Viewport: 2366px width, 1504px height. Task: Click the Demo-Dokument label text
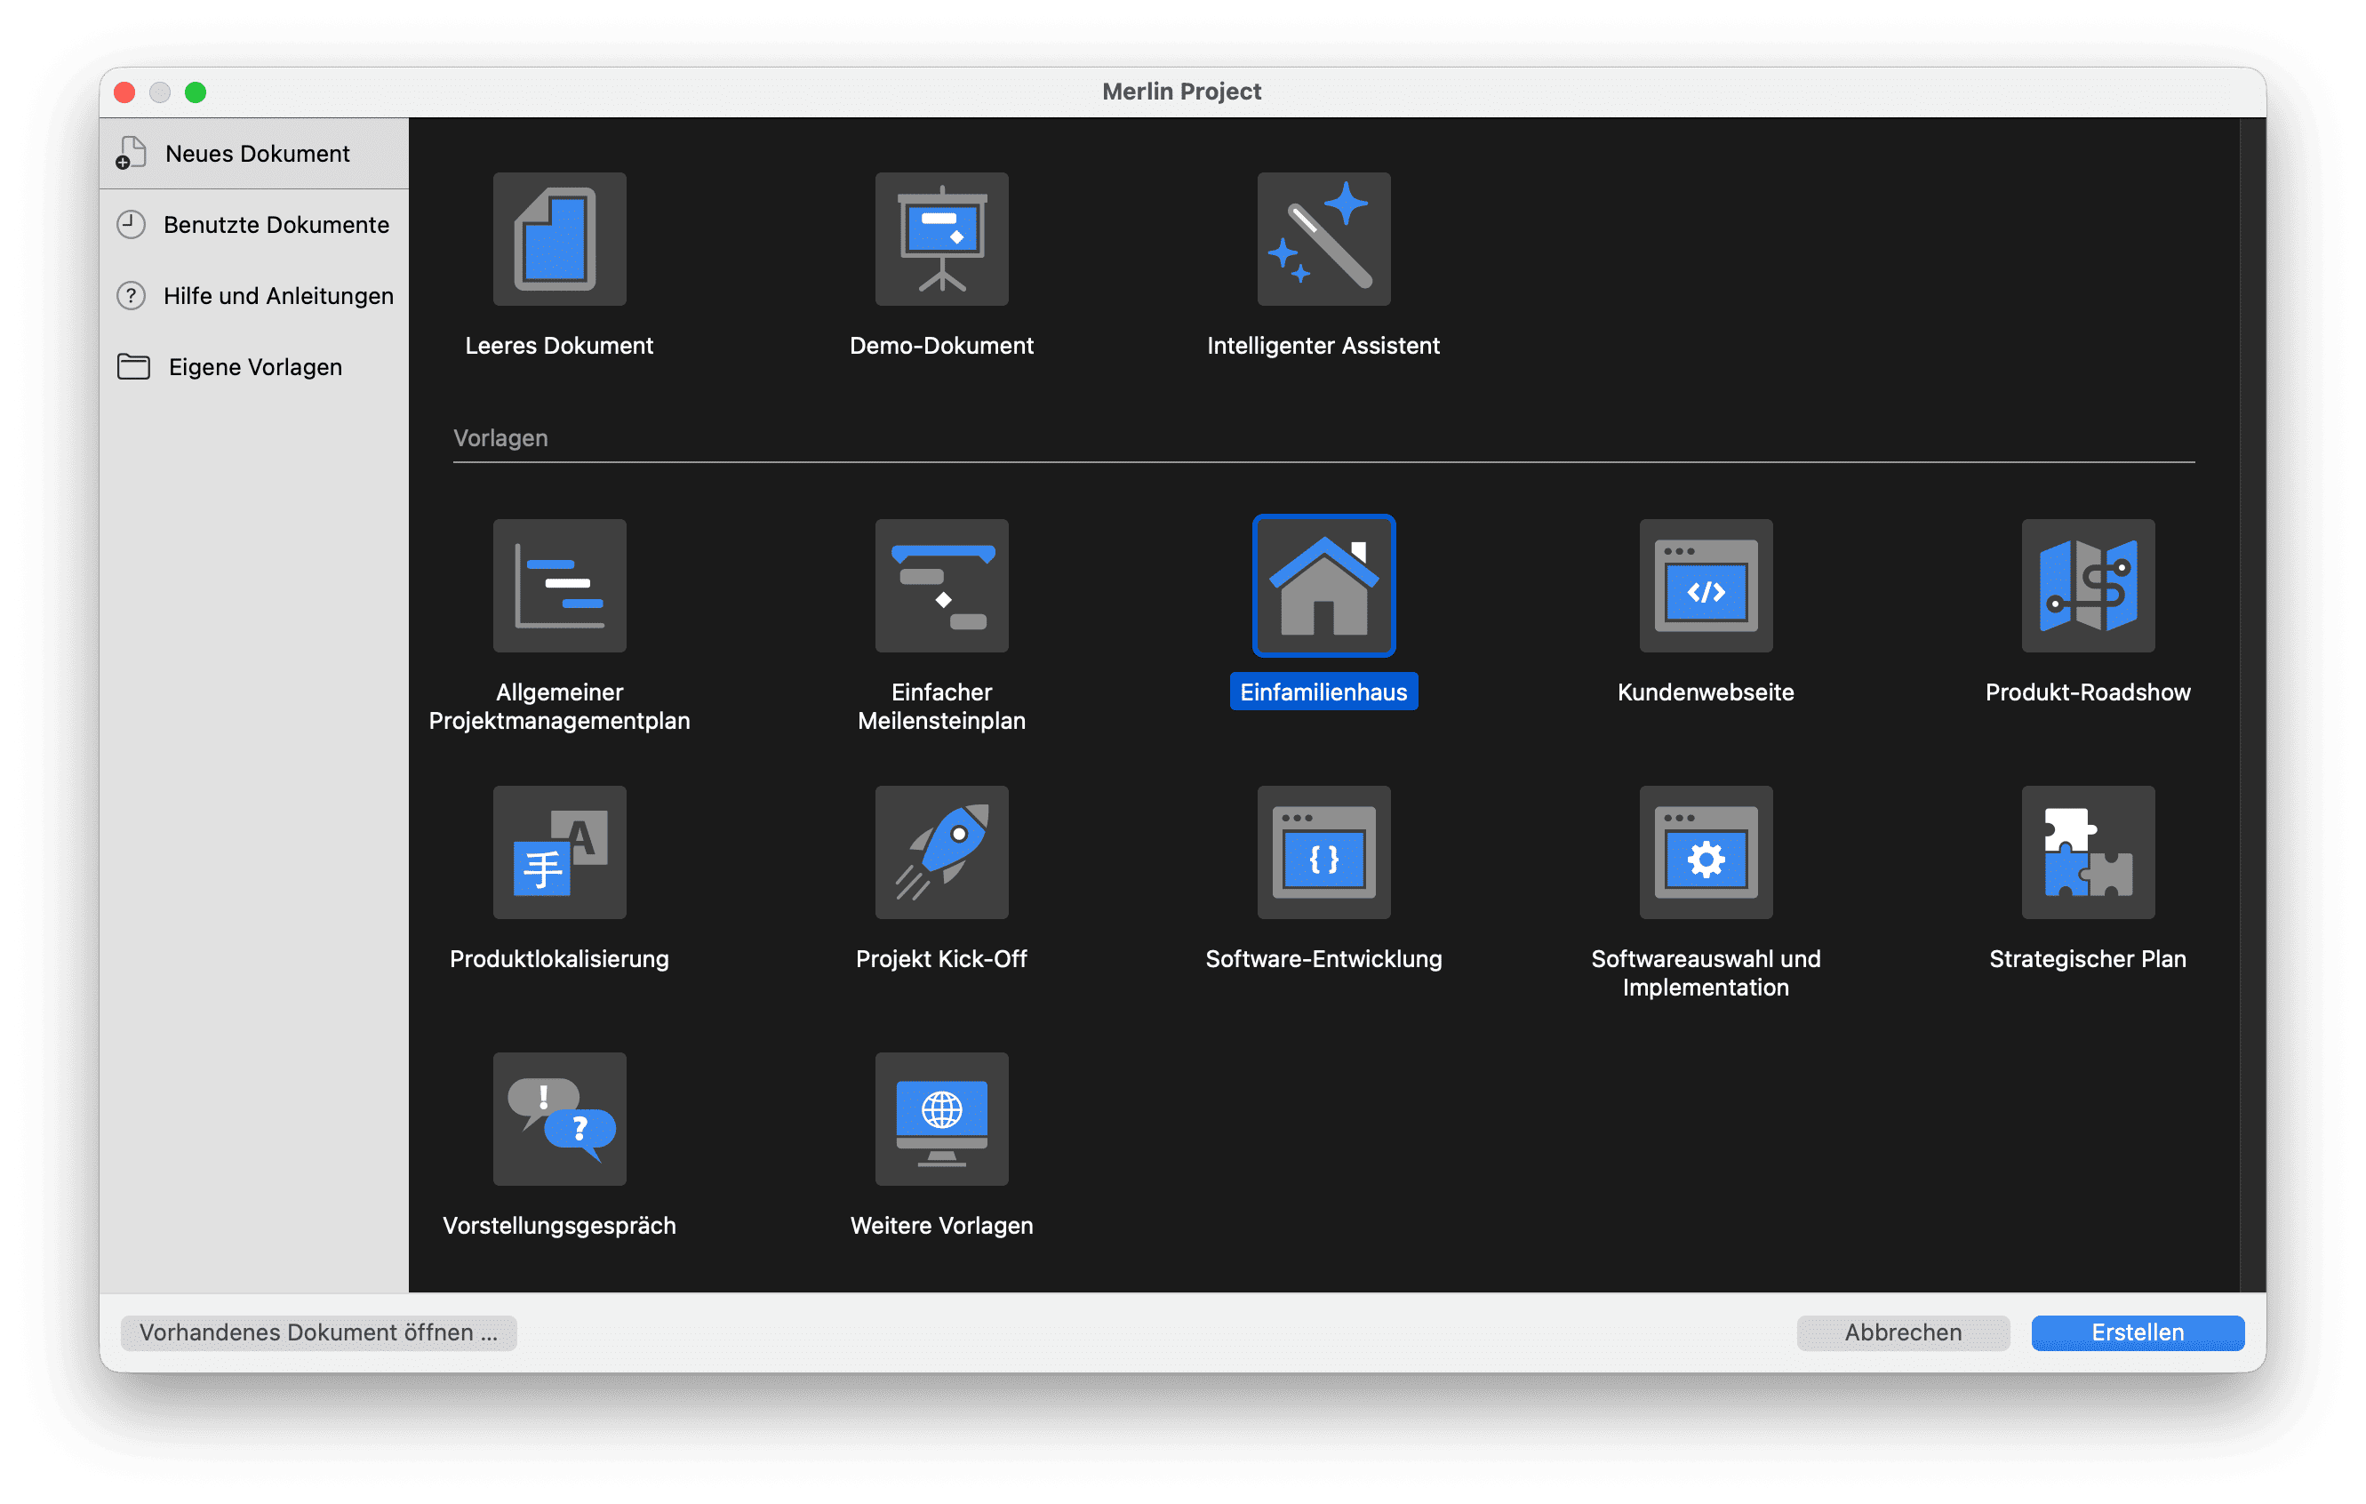941,345
